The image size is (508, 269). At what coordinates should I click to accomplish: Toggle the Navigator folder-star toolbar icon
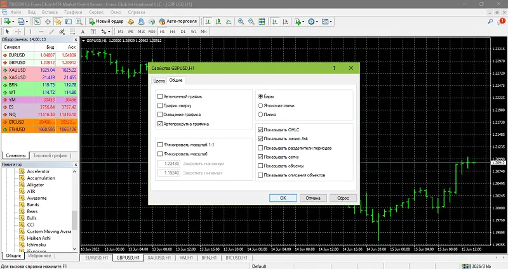[x=58, y=22]
